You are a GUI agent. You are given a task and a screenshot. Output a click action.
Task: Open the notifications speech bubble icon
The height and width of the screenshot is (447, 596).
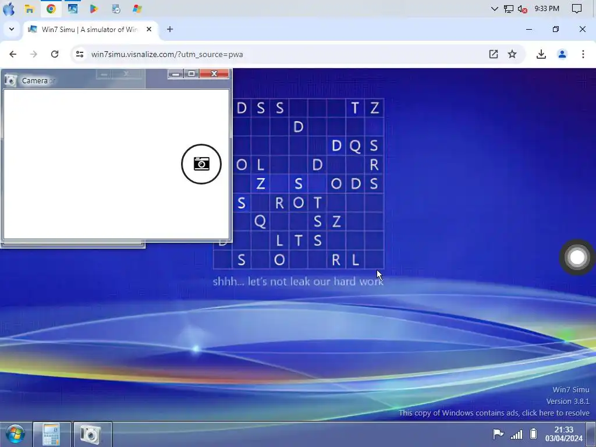coord(577,9)
